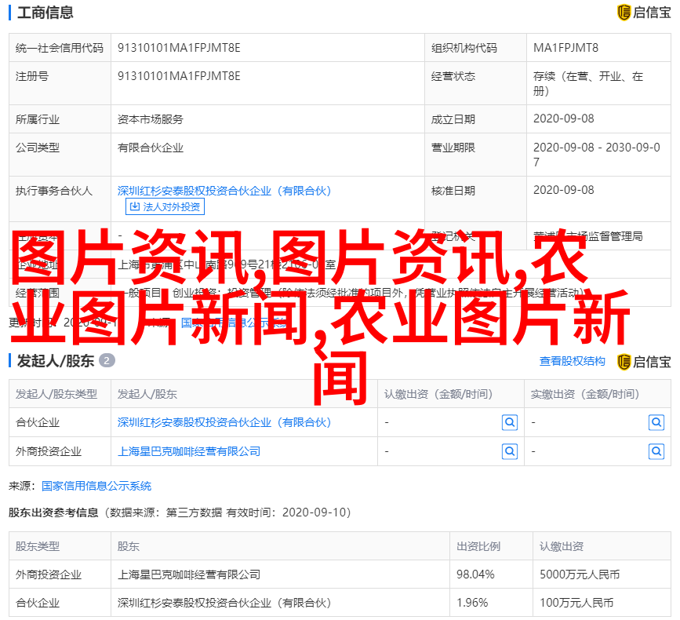Click the 发起人/股东类型 column header
The image size is (680, 620).
coord(60,394)
